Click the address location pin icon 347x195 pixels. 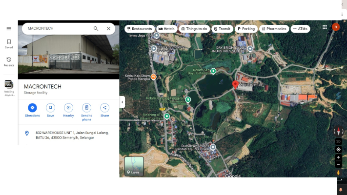pos(27,133)
